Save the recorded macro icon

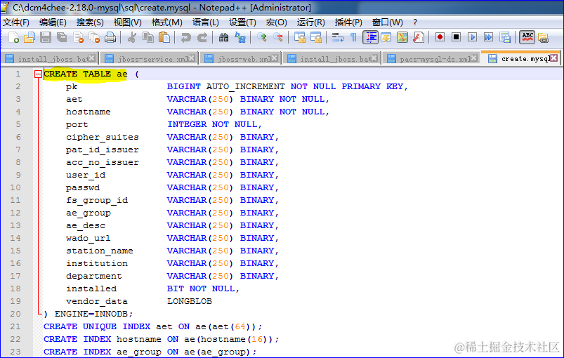coord(505,37)
